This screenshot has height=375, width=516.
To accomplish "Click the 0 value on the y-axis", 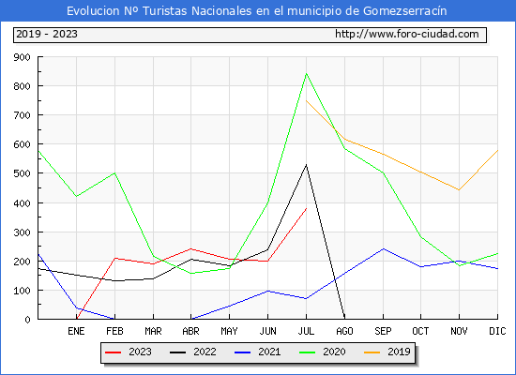I will coord(27,320).
